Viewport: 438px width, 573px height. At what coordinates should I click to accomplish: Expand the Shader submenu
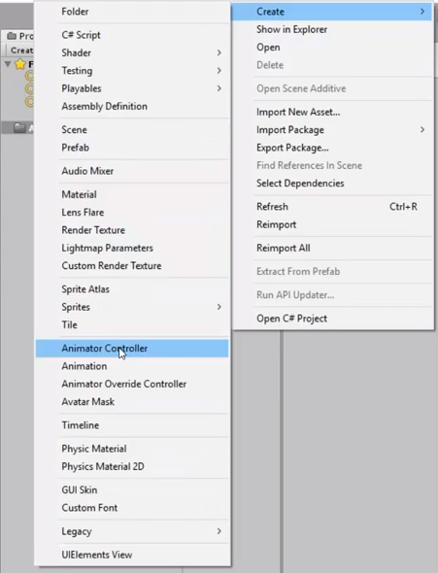click(x=132, y=53)
